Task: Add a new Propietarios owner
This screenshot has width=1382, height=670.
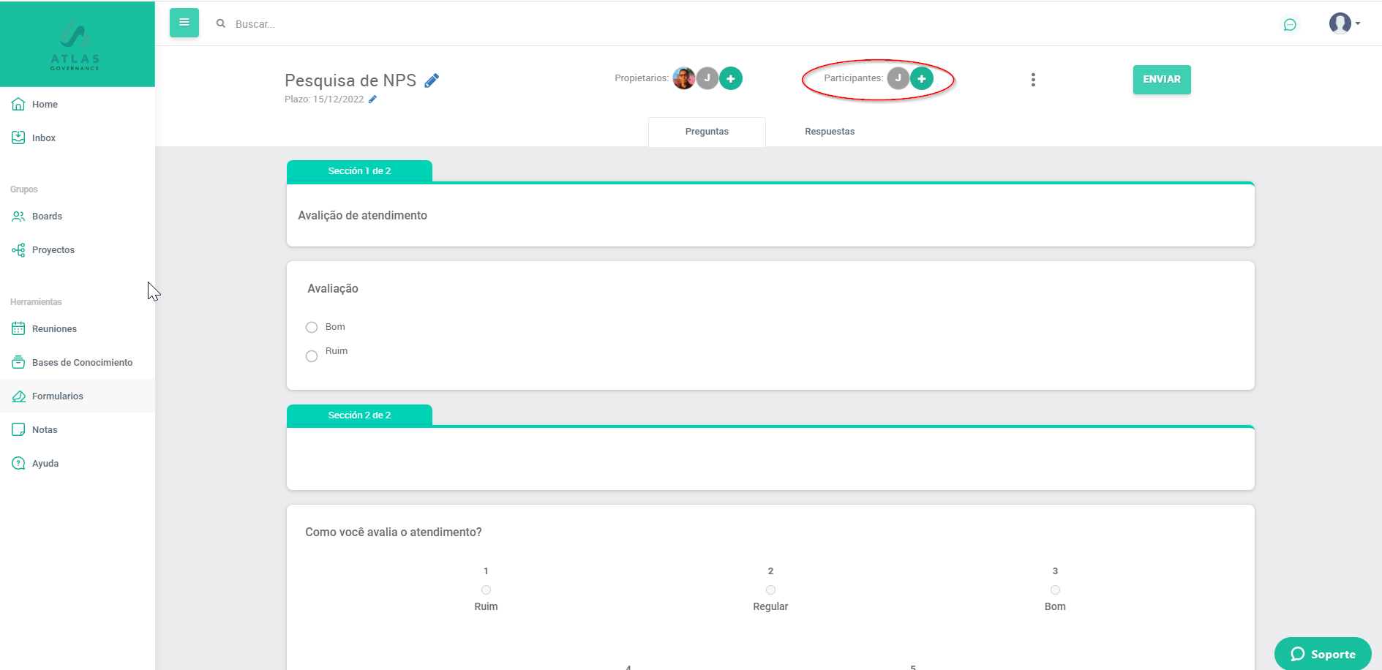Action: pos(730,78)
